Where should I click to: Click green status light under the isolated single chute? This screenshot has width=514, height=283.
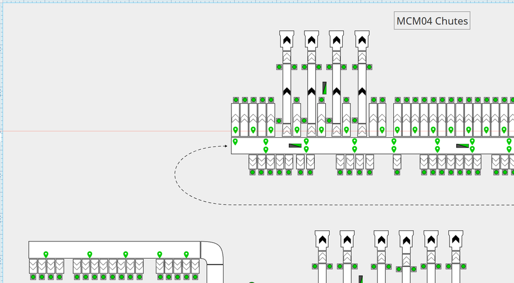[x=397, y=172]
